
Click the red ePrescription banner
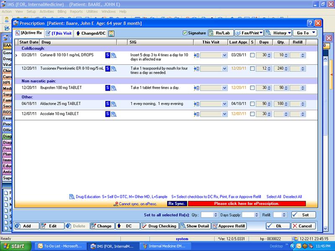(247, 204)
